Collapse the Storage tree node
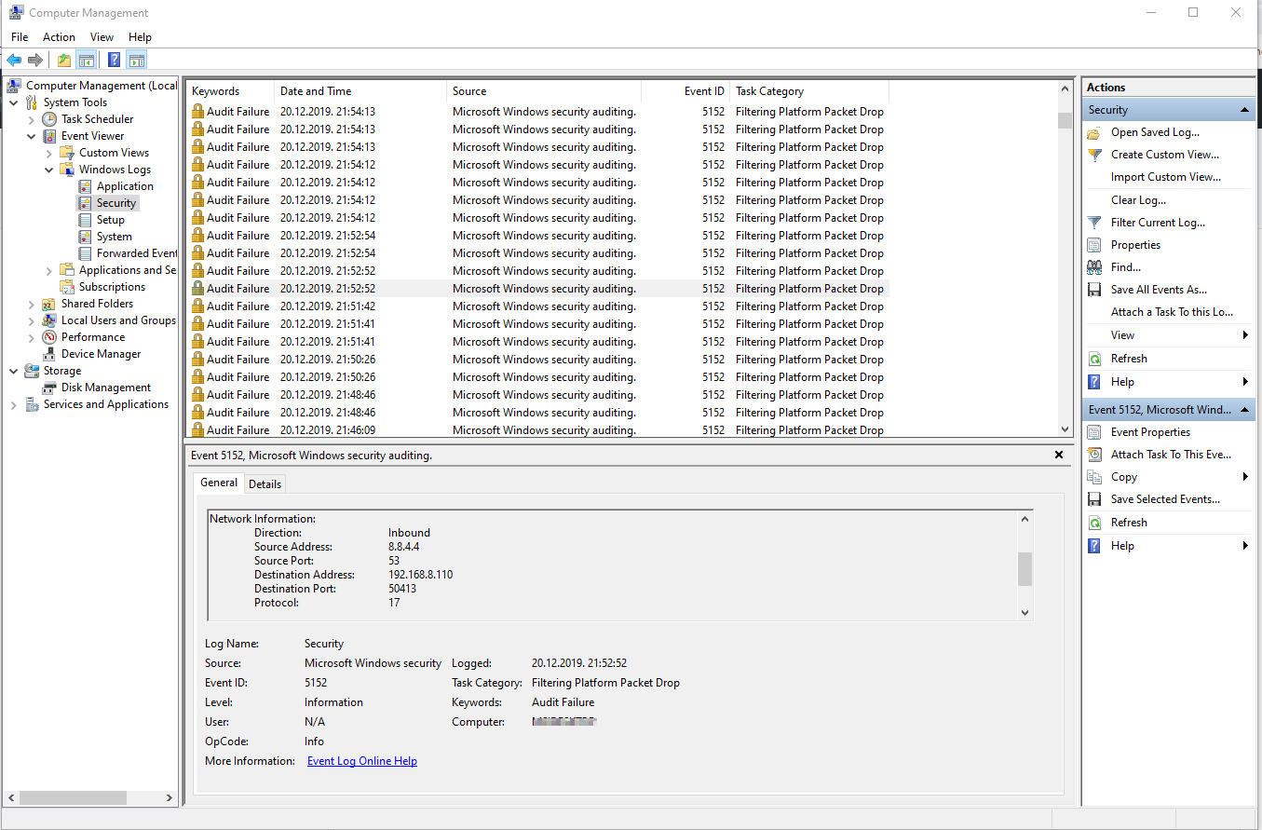 (x=14, y=371)
